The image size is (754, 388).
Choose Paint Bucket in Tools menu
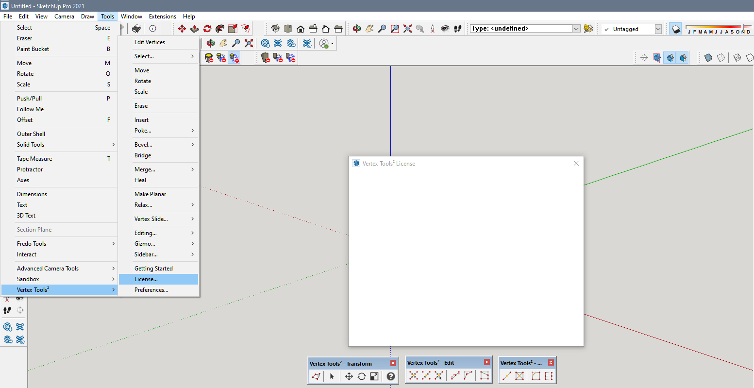click(x=59, y=49)
